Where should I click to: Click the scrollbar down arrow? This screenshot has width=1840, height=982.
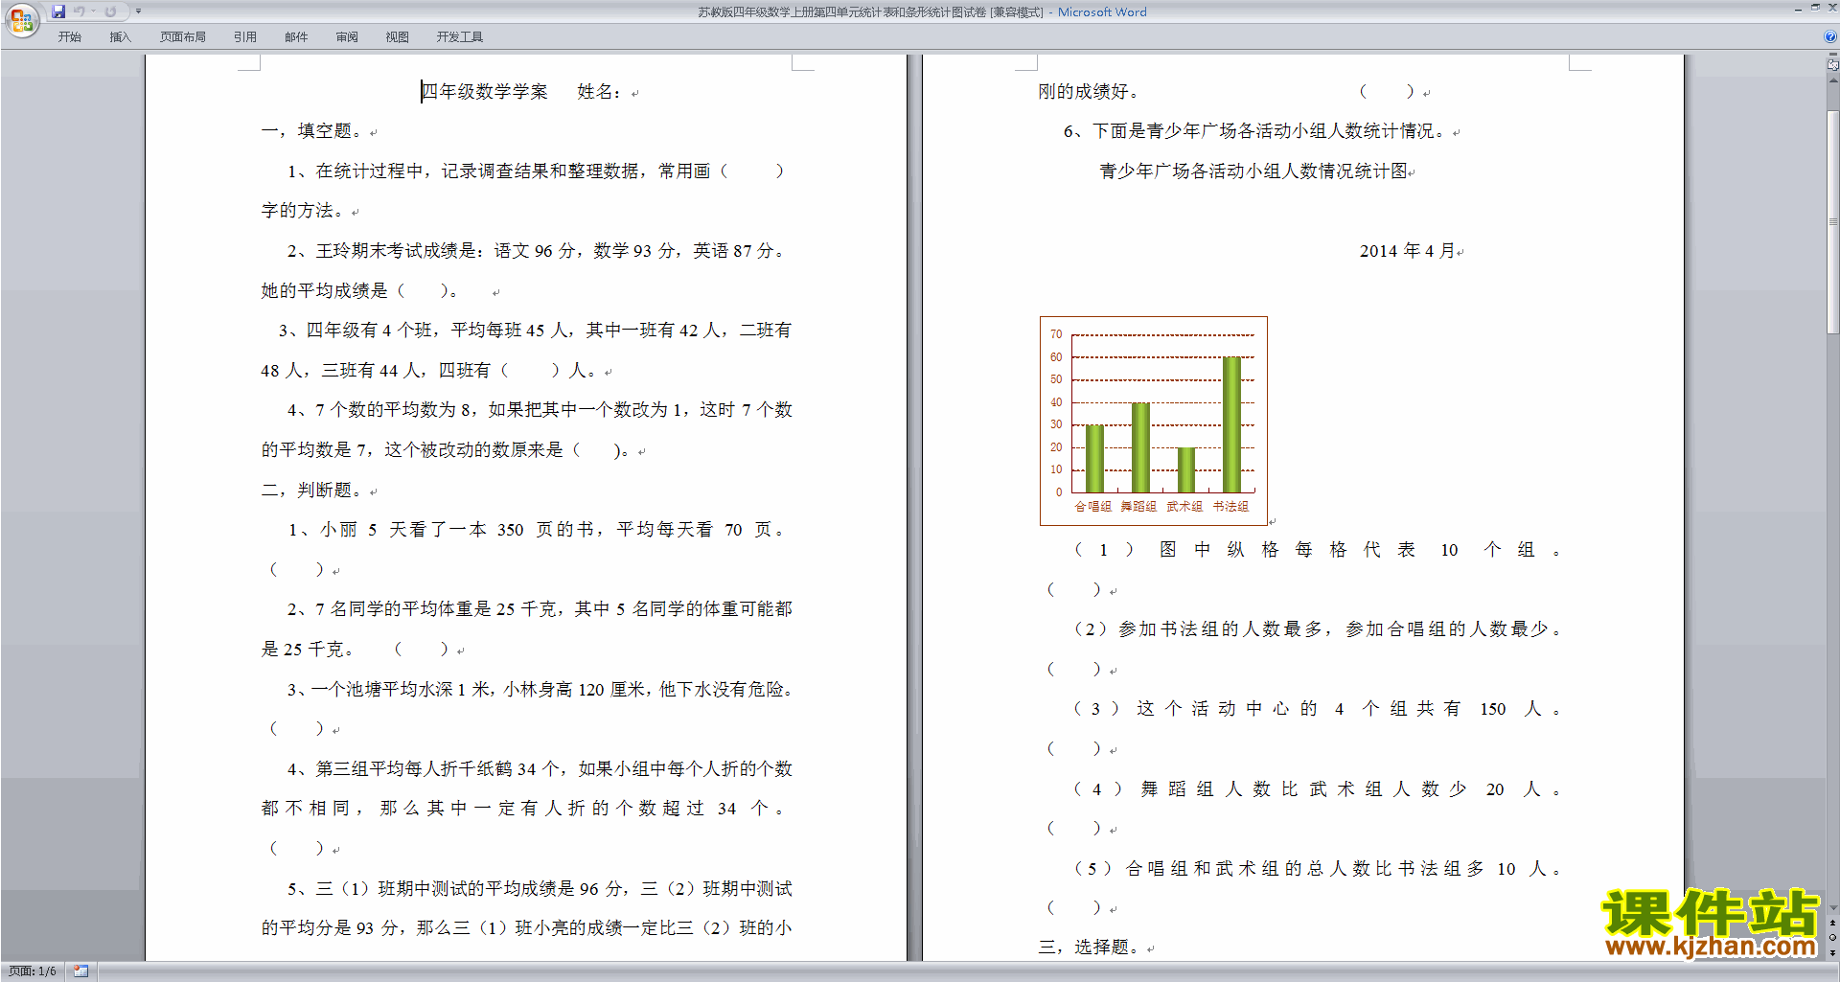point(1833,908)
